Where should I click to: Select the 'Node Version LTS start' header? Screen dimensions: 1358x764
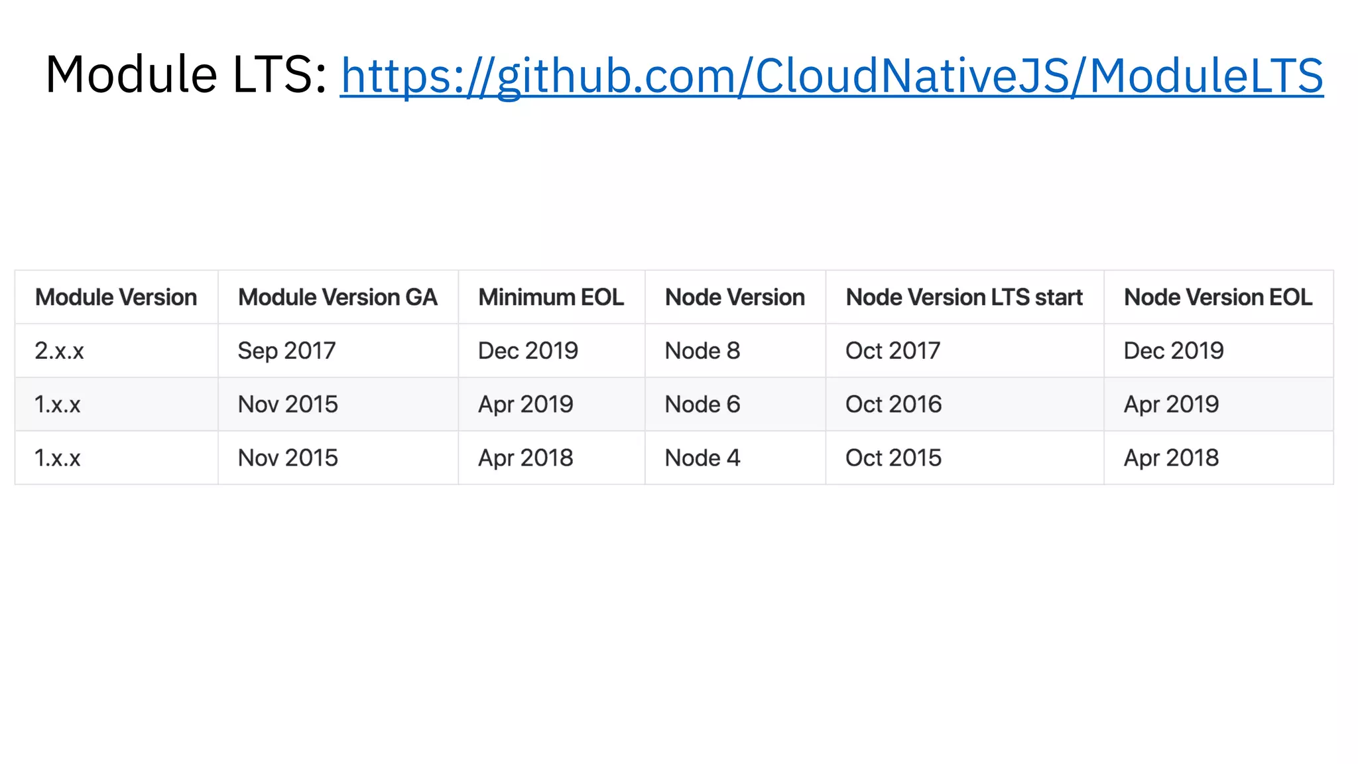(964, 297)
